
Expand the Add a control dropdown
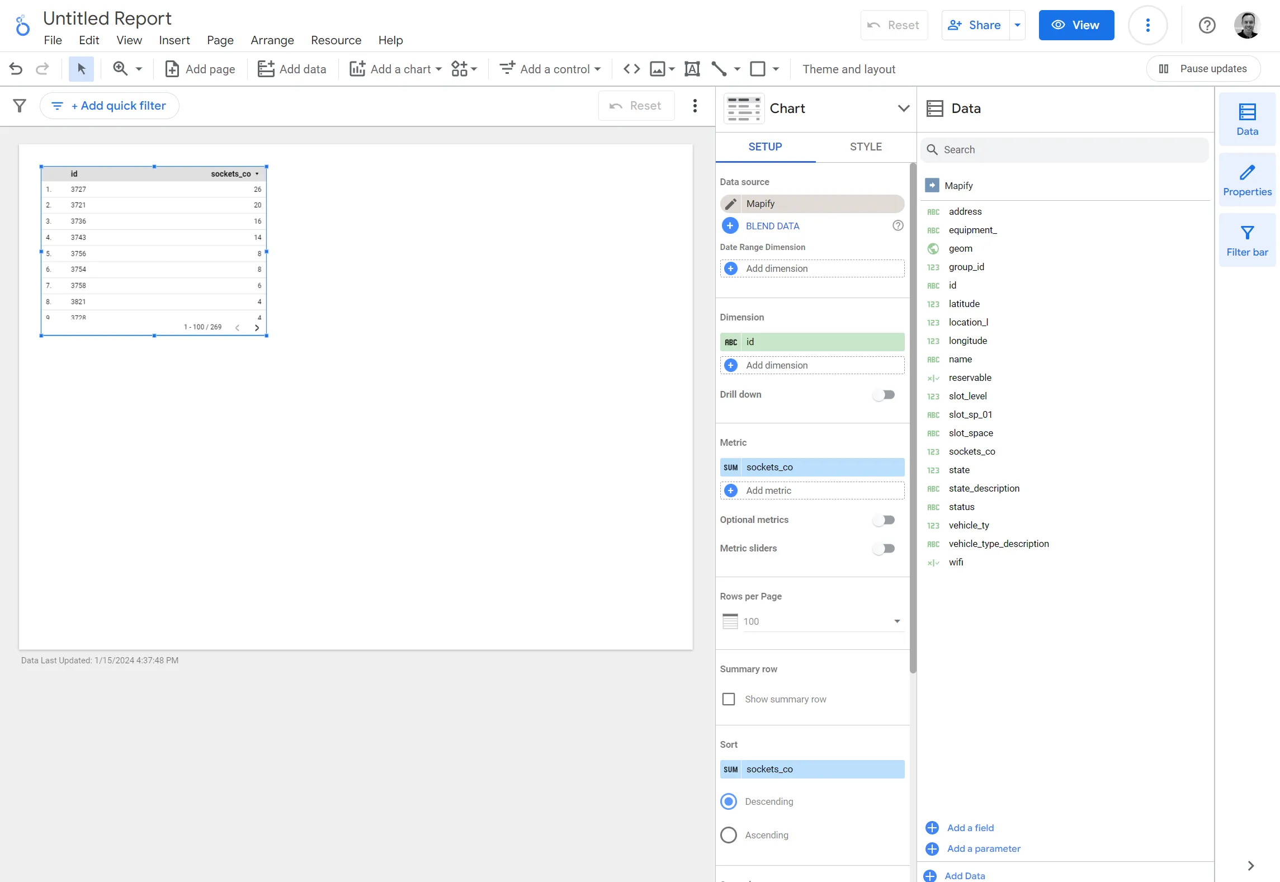click(x=598, y=69)
